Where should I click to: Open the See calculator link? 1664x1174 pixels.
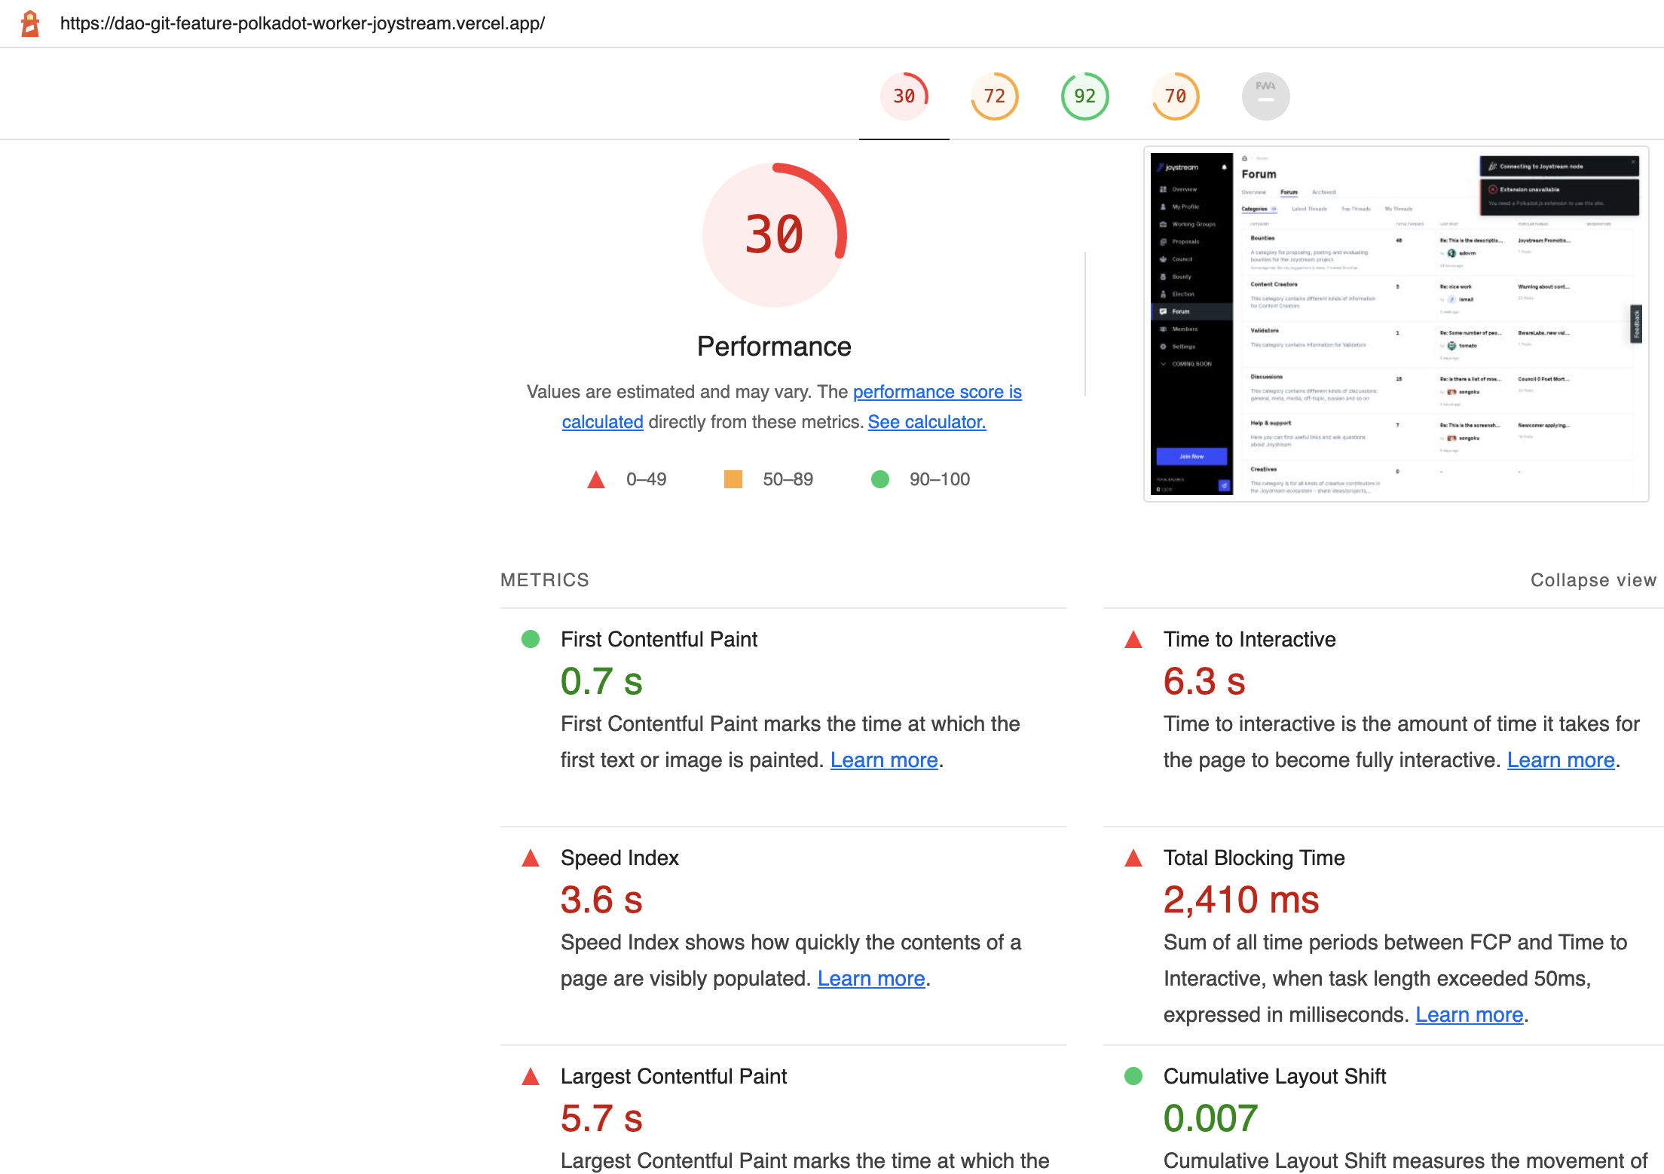pos(926,422)
